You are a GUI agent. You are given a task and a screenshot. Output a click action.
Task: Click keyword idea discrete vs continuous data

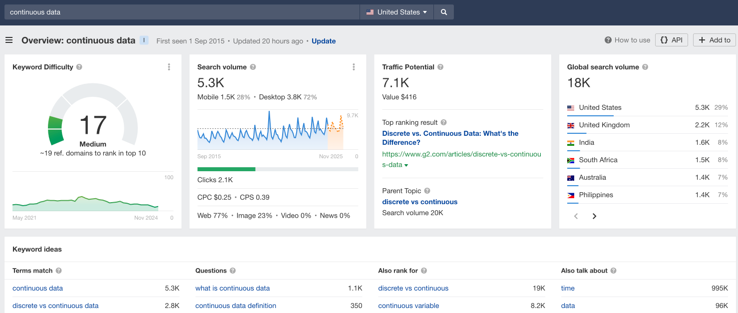coord(55,306)
